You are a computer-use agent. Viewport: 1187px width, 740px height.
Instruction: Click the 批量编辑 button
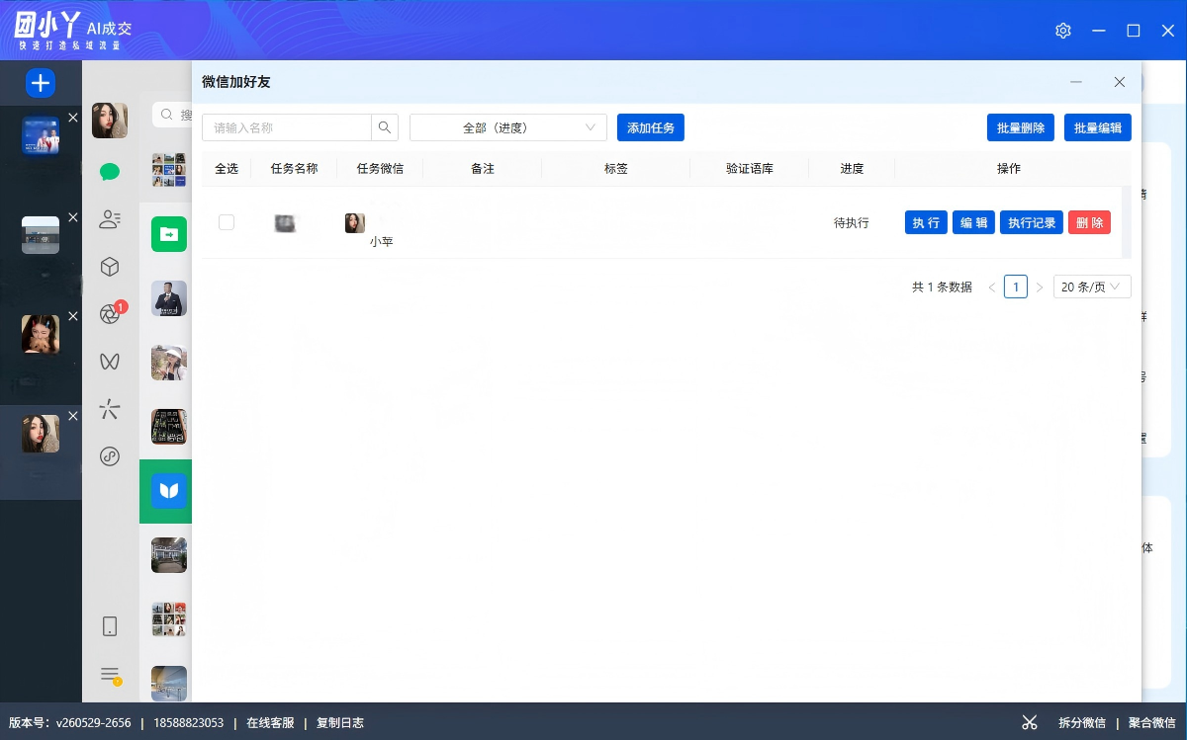pyautogui.click(x=1098, y=127)
